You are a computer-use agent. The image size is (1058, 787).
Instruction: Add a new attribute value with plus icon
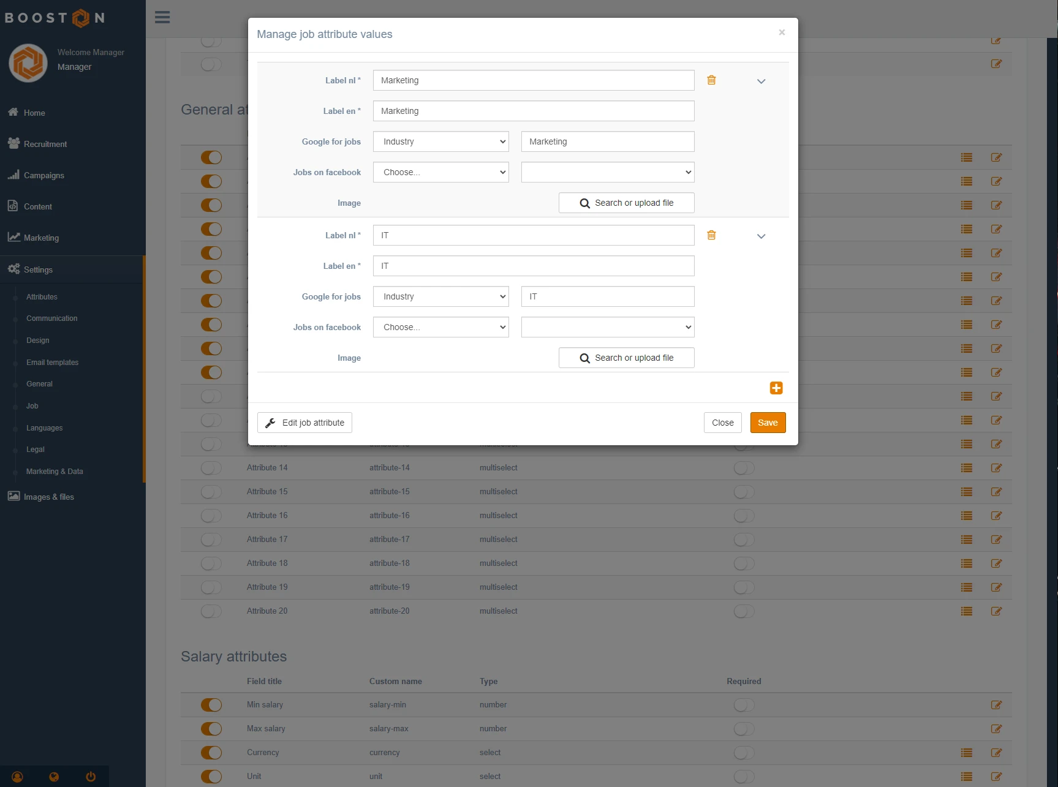(x=776, y=388)
